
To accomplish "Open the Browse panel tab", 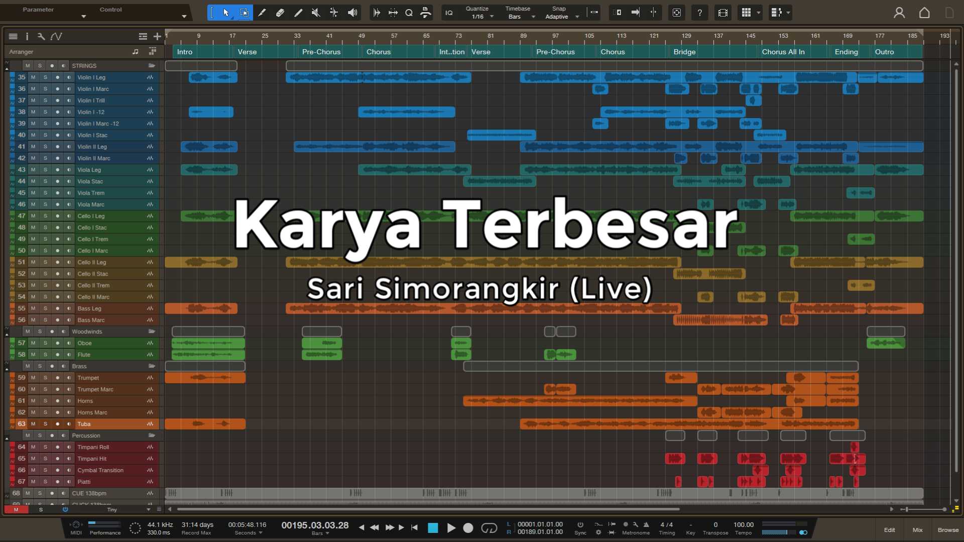I will pyautogui.click(x=948, y=530).
